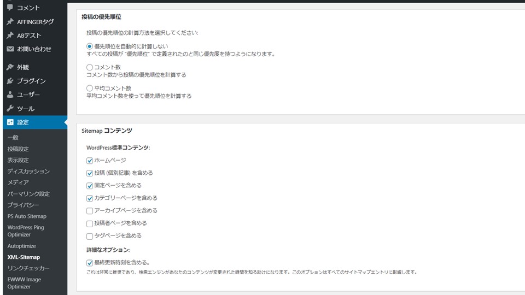Select the 平均コメント数 radio button
Image resolution: width=525 pixels, height=295 pixels.
(89, 88)
